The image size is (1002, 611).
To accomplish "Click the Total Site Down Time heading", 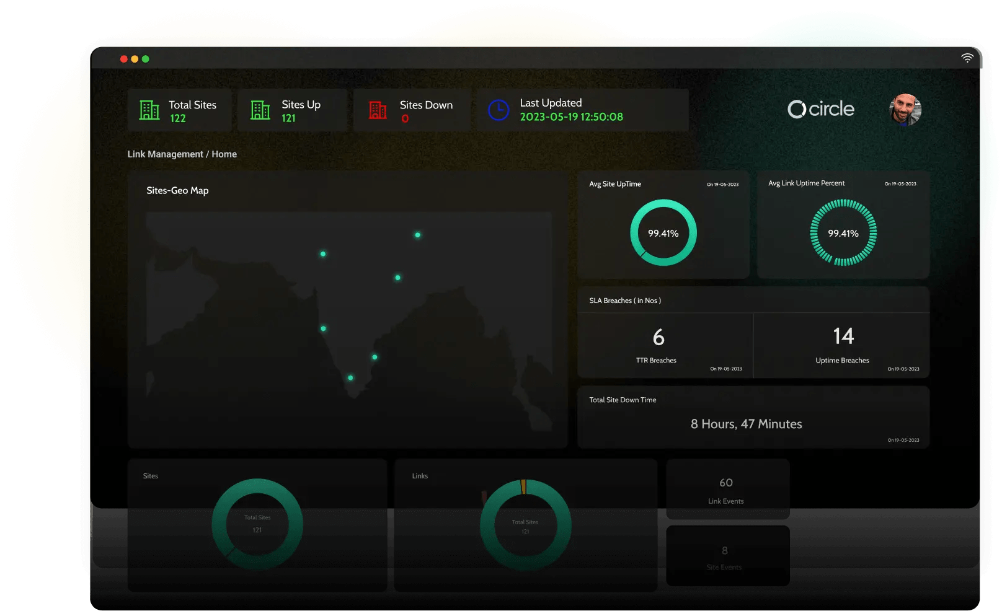I will coord(623,400).
